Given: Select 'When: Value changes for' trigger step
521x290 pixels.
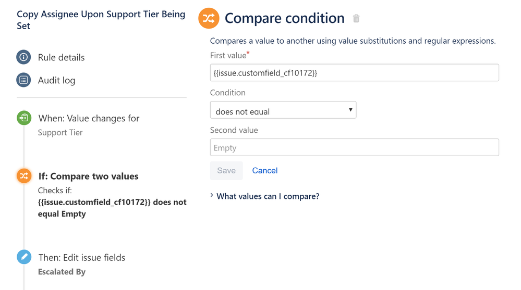Looking at the screenshot, I should coord(89,118).
